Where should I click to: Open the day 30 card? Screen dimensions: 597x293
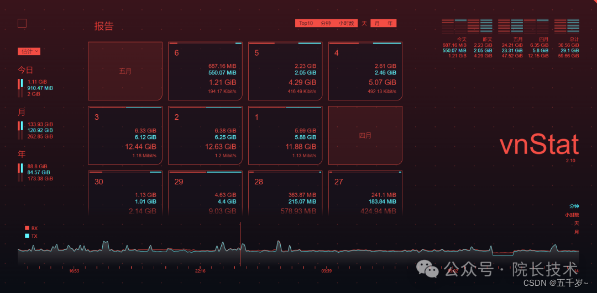pos(125,194)
